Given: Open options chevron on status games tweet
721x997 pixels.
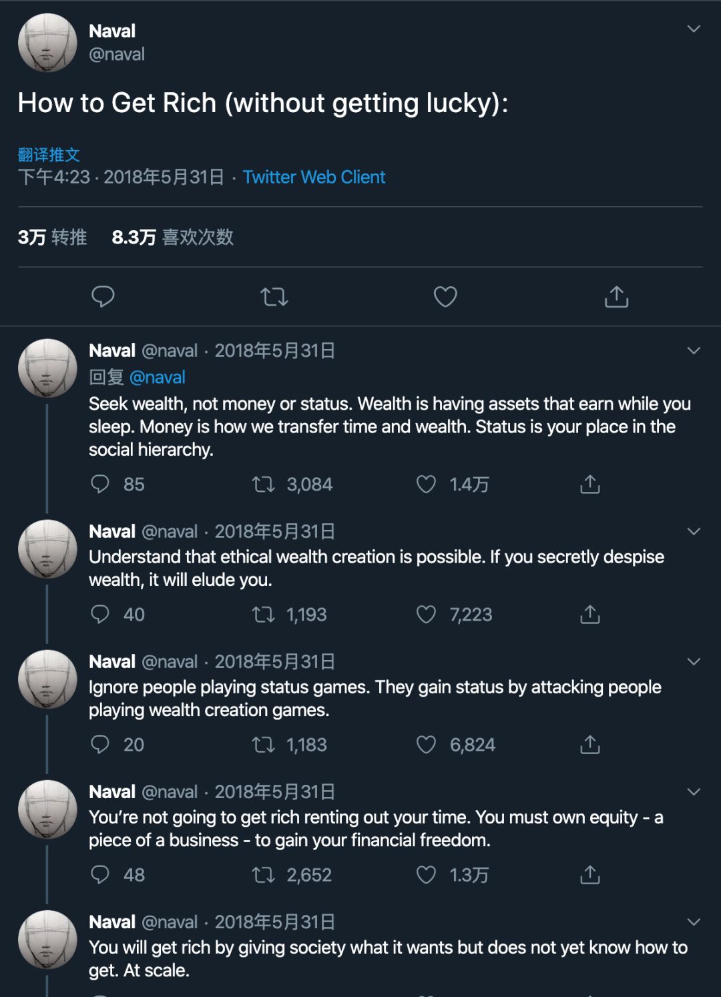Looking at the screenshot, I should click(x=694, y=661).
